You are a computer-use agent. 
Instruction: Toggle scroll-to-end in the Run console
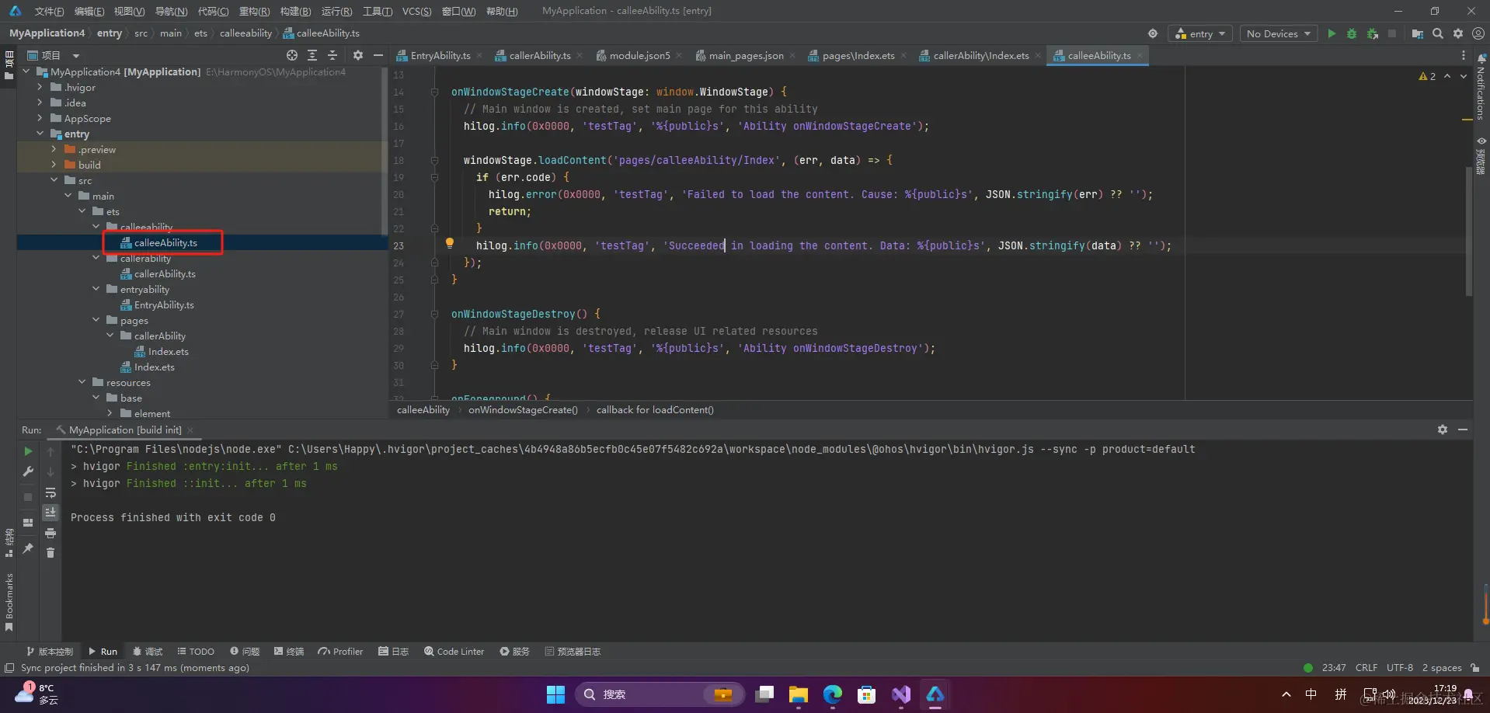pyautogui.click(x=50, y=513)
